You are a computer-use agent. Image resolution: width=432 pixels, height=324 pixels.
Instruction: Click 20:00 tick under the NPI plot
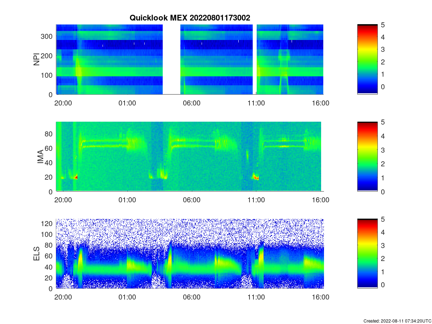tap(63, 103)
